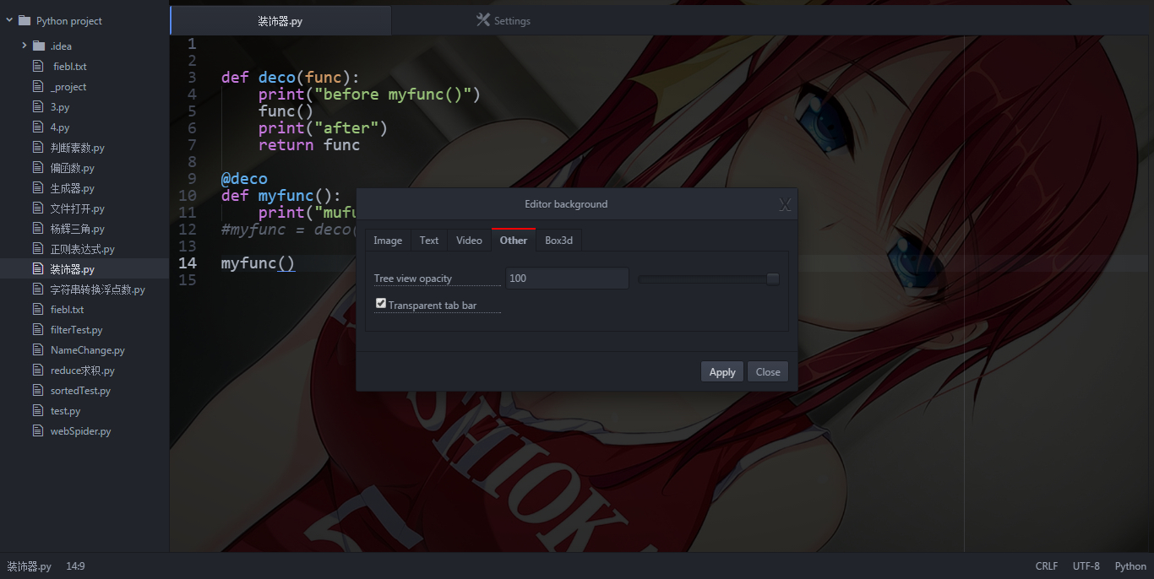The image size is (1154, 579).
Task: Open webSpider.py file
Action: [x=81, y=431]
